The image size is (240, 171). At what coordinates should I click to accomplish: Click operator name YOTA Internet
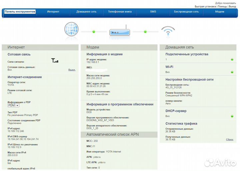(113, 152)
